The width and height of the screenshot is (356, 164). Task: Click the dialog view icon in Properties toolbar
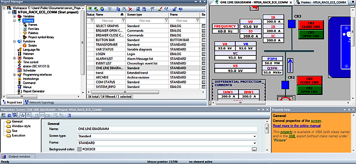click(15, 115)
